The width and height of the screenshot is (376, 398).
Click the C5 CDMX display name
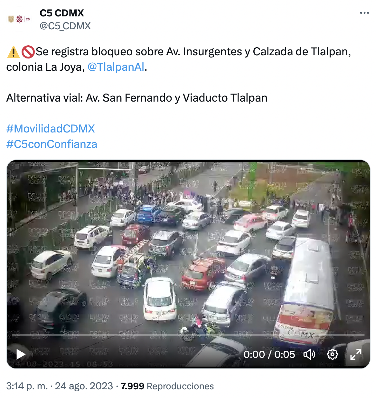pos(62,13)
